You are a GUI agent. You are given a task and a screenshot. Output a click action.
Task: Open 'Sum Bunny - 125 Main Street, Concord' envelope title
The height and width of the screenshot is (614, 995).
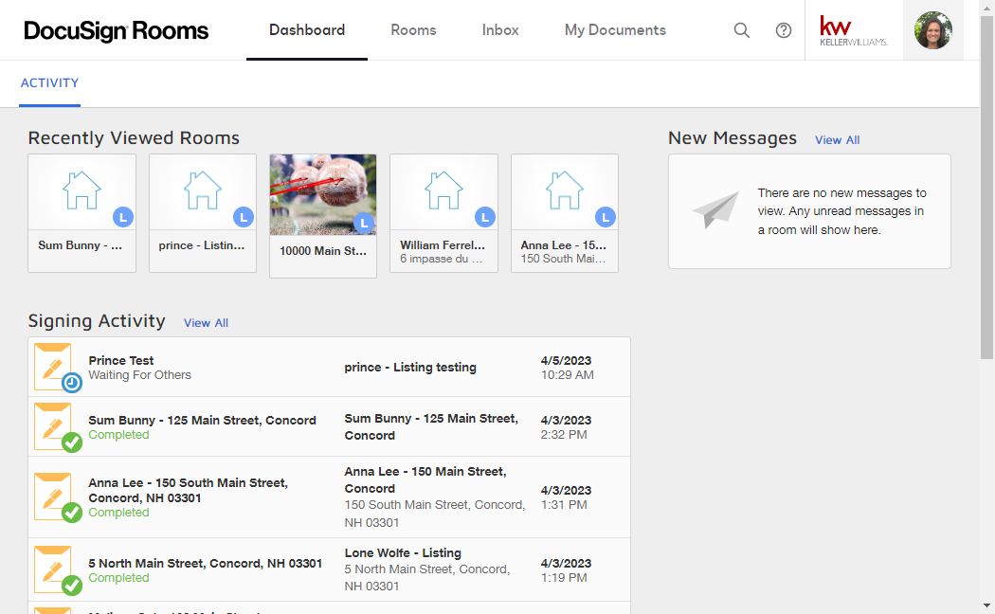(x=202, y=420)
